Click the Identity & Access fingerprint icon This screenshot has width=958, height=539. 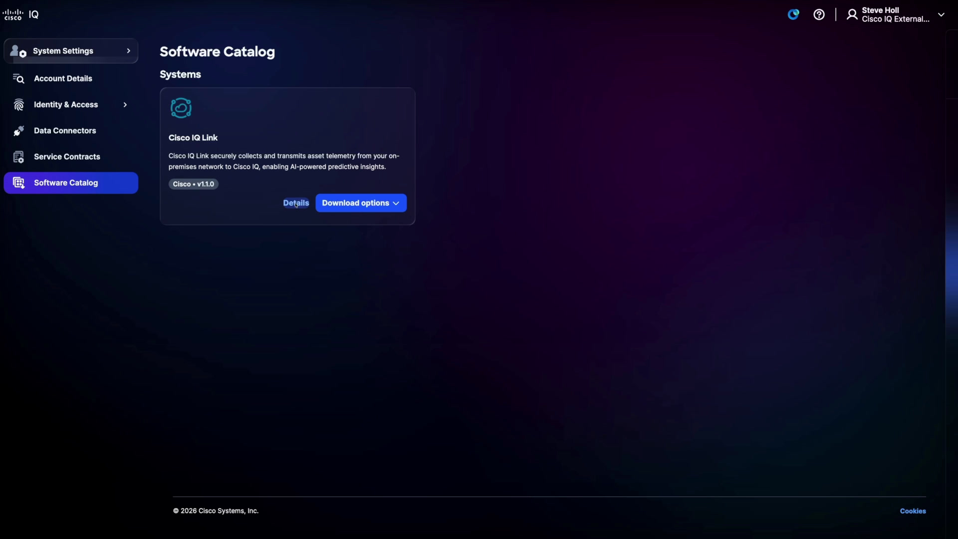[x=18, y=105]
